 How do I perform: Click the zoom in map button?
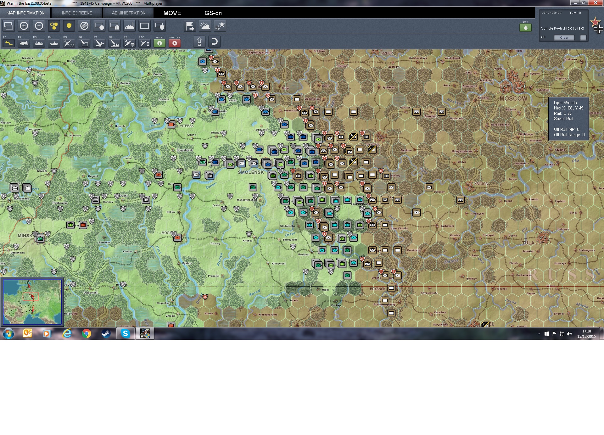[x=24, y=26]
